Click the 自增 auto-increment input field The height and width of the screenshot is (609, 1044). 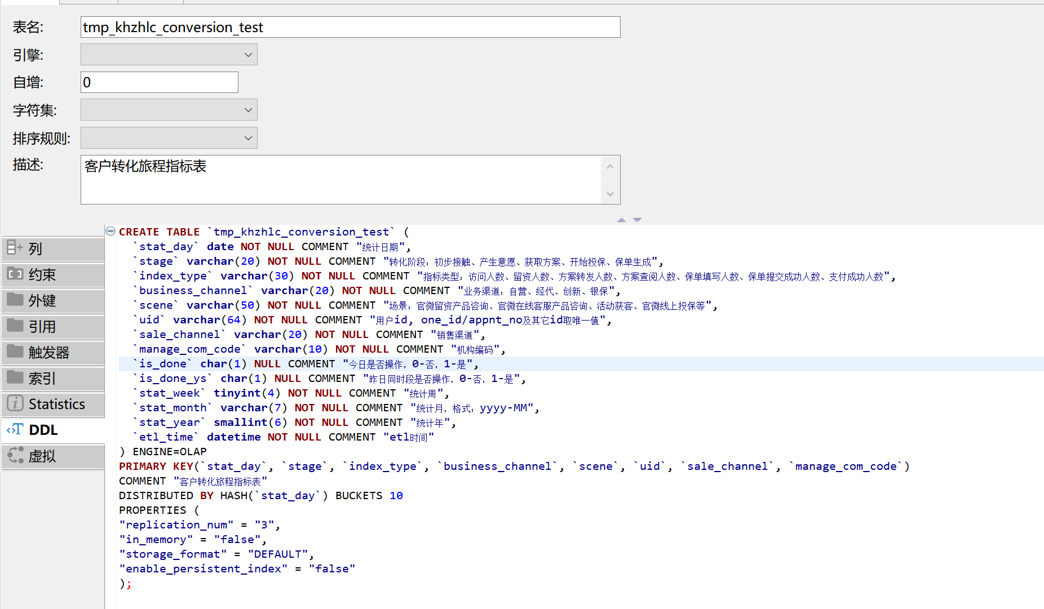(160, 82)
